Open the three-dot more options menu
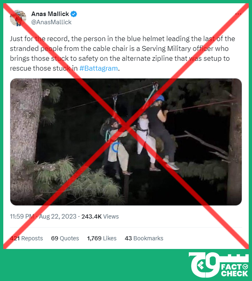252x281 pixels. (238, 14)
